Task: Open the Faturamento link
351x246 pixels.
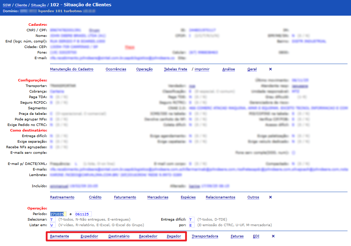Action: tap(125, 197)
